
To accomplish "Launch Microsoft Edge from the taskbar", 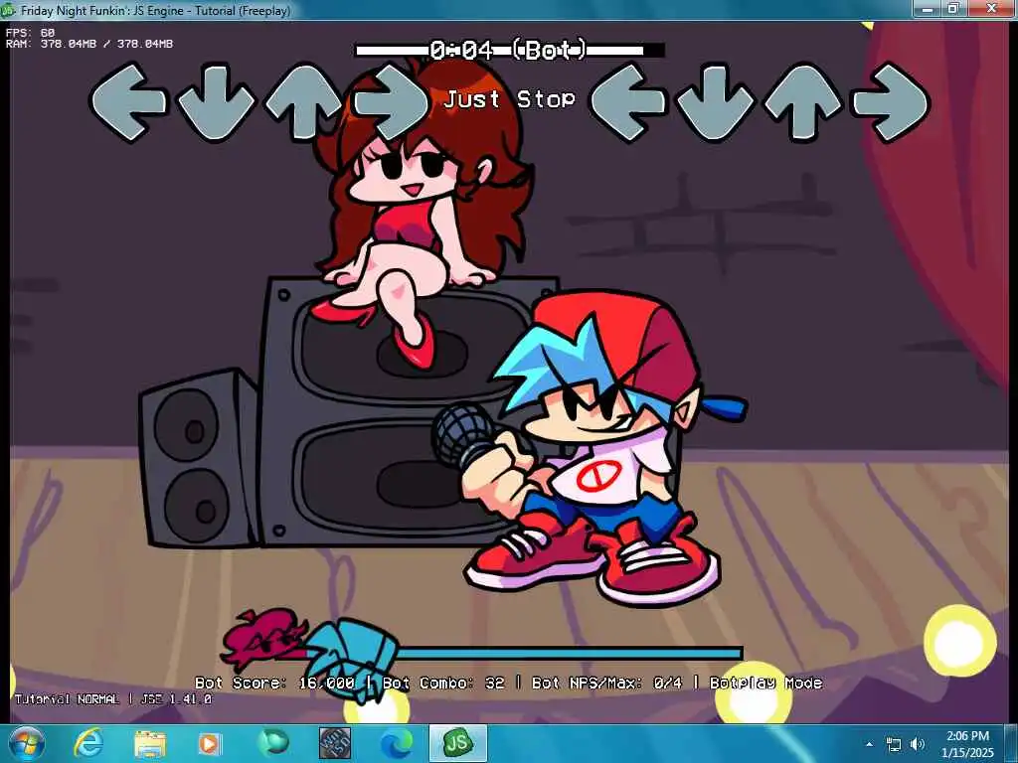I will tap(396, 743).
